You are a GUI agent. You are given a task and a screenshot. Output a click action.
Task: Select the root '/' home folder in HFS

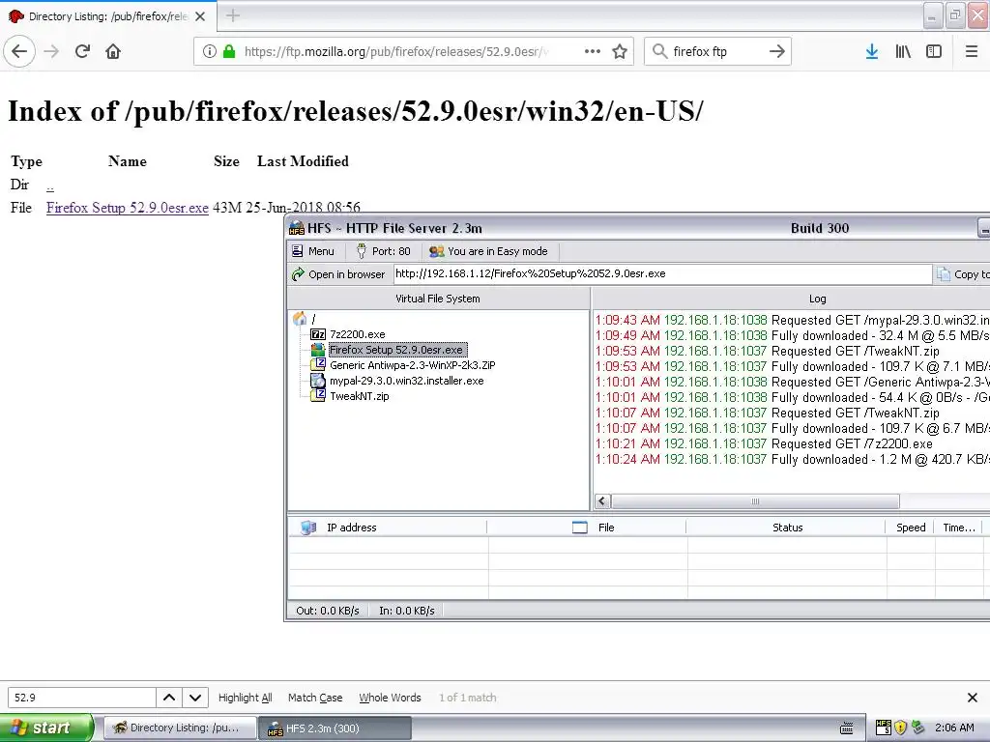[305, 319]
